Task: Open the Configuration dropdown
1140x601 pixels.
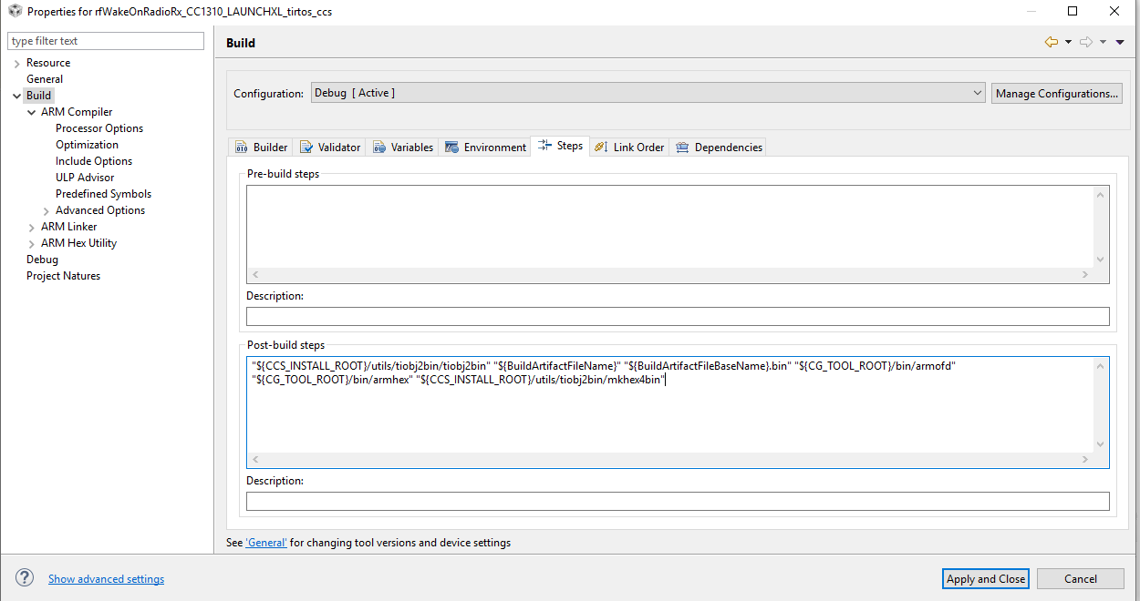Action: click(648, 93)
